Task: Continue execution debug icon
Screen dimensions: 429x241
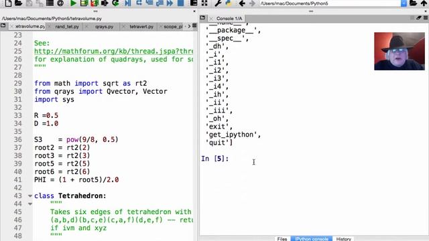Action: 170,3
